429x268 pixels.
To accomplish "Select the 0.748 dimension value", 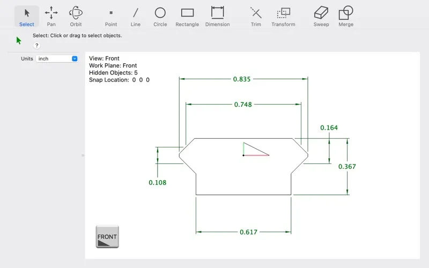I will click(x=243, y=105).
